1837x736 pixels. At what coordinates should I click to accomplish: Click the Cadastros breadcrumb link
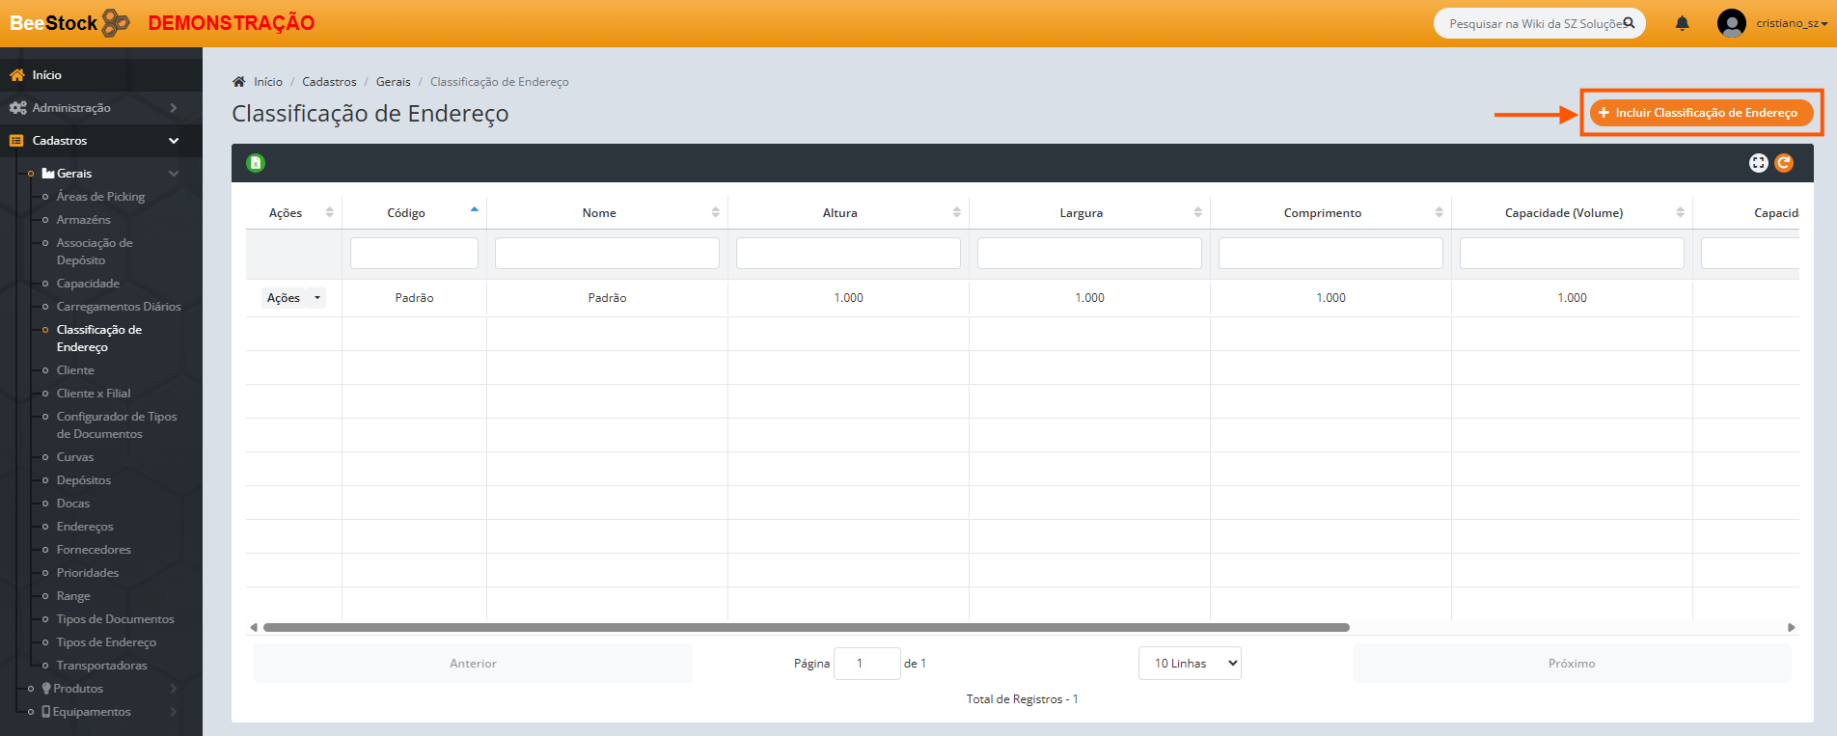click(x=329, y=82)
